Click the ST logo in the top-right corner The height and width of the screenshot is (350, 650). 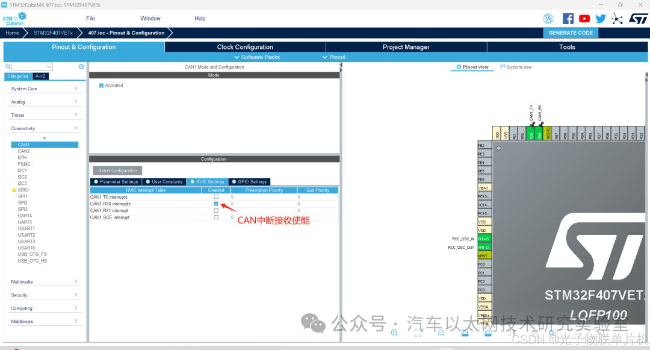pyautogui.click(x=638, y=19)
